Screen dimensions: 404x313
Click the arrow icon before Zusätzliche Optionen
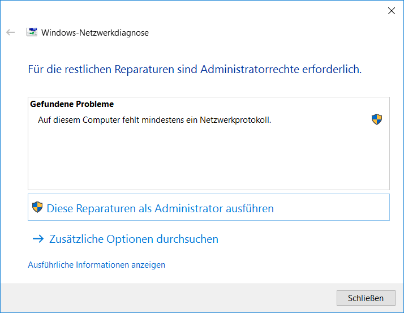pyautogui.click(x=38, y=239)
